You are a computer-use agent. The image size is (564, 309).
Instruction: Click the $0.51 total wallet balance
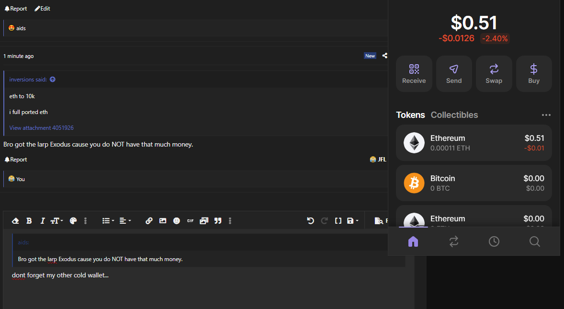pos(474,23)
